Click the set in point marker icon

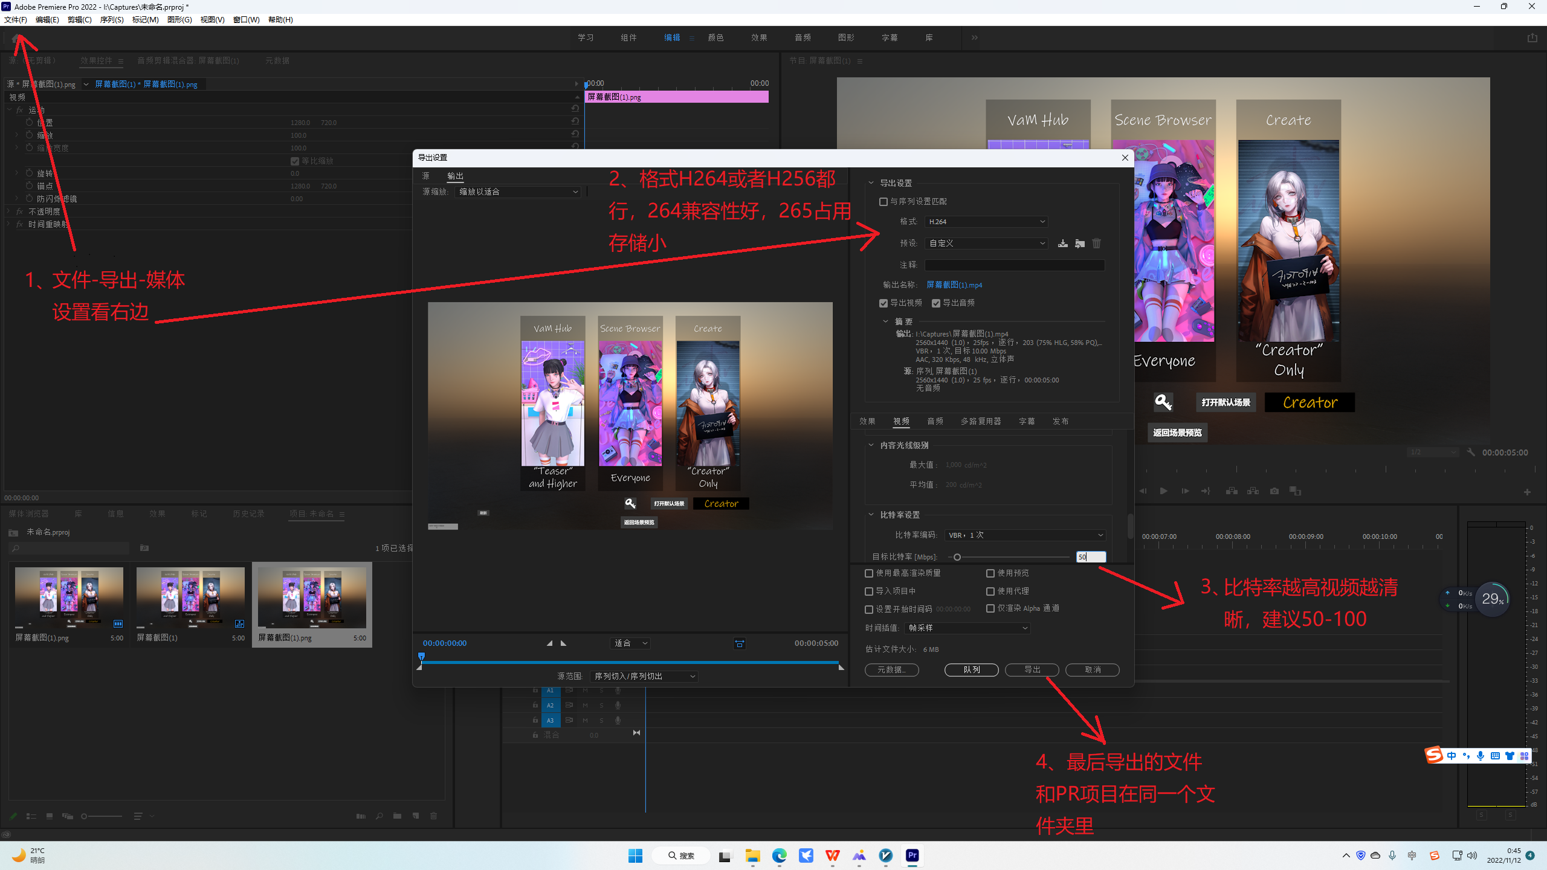(x=549, y=643)
